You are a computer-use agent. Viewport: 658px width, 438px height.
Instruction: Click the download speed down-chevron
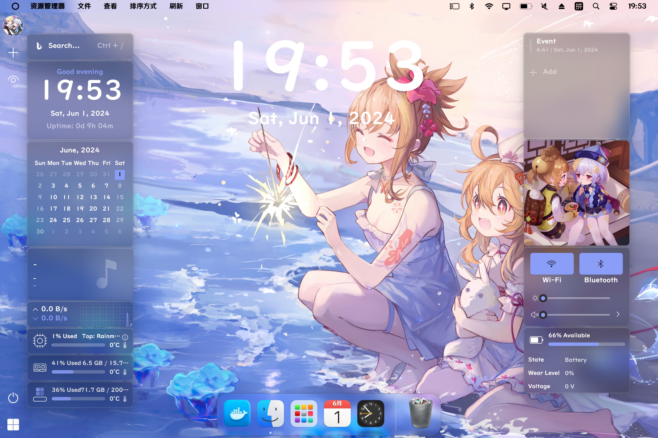[36, 318]
